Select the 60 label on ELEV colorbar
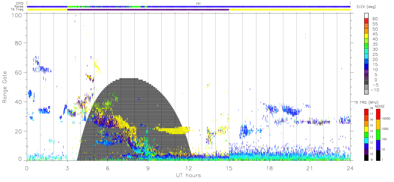Viewport: 394px width, 182px height. point(375,19)
